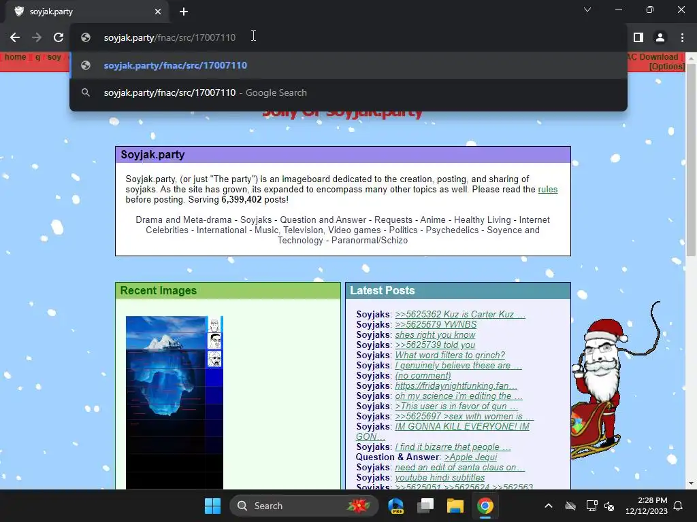Image resolution: width=697 pixels, height=522 pixels.
Task: Click the 'Recent Images' heading
Action: pyautogui.click(x=158, y=290)
